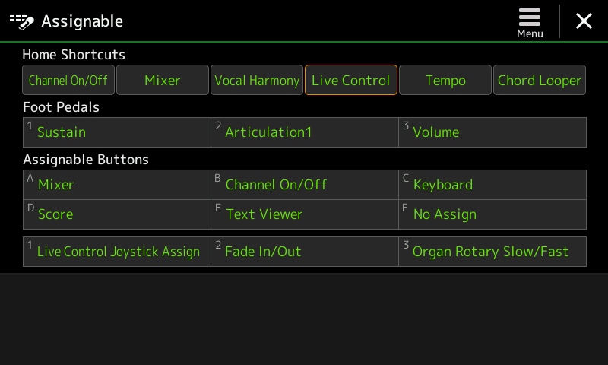Screen dimensions: 608x365
Task: Edit Assignable Button C Keyboard assignment
Action: point(492,185)
